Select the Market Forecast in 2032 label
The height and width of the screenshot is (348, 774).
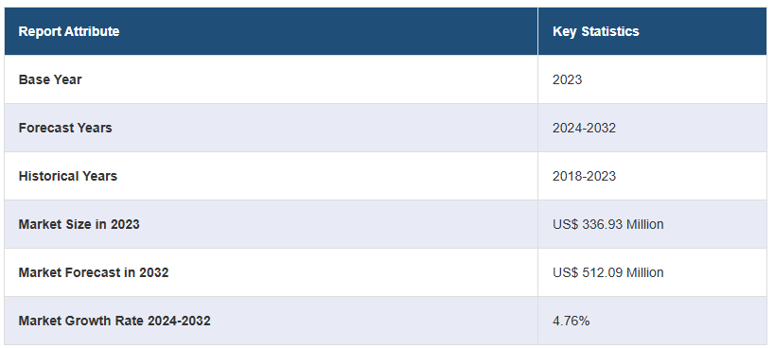coord(94,272)
